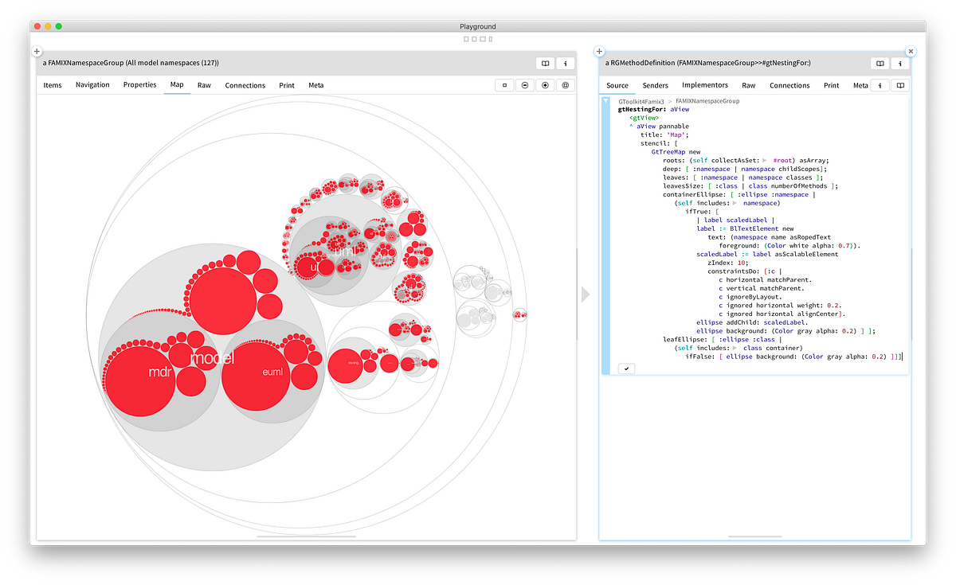Close the RGMethodDefinition pane
Screen dimensions: 956x585
tap(911, 51)
